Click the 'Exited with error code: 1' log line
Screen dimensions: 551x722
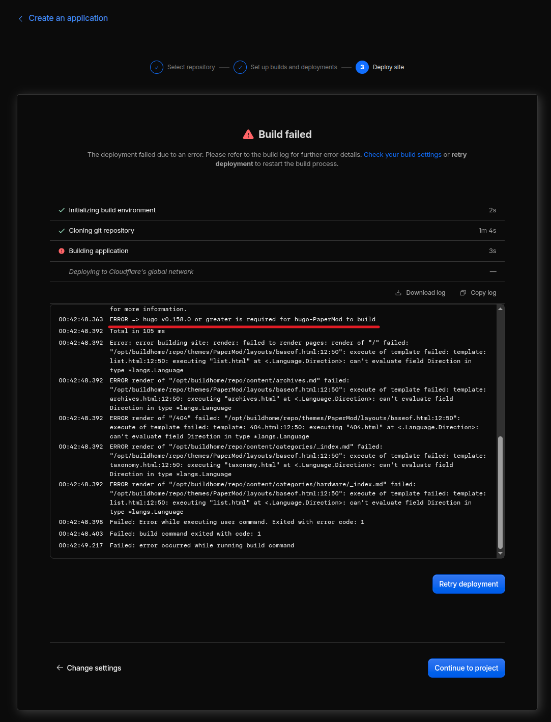click(237, 522)
